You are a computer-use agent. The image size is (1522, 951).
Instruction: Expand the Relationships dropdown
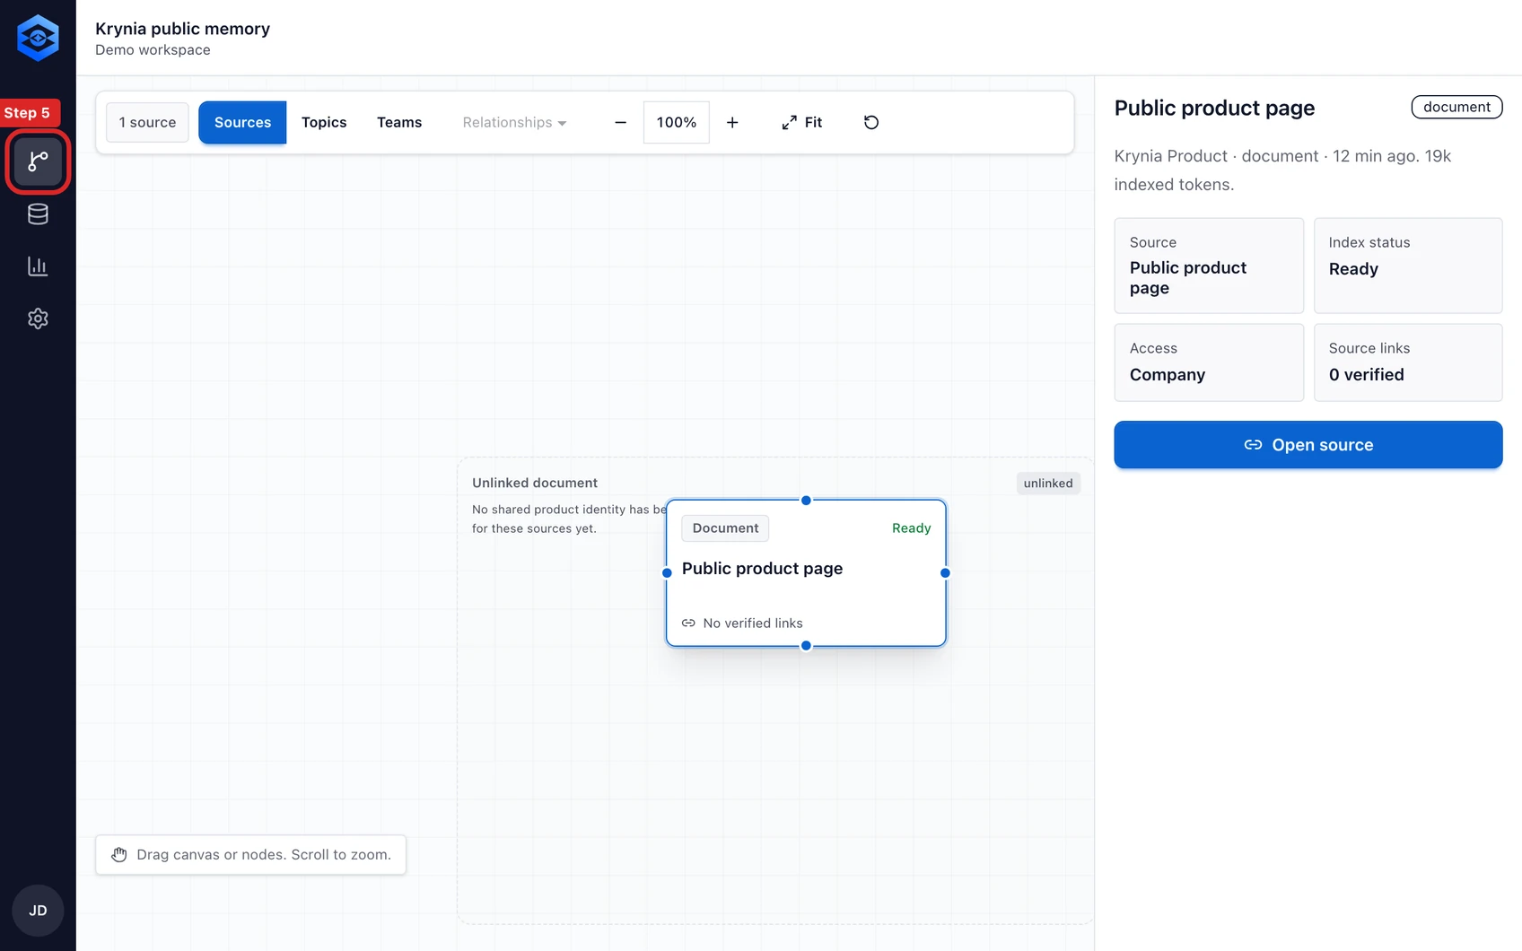coord(514,122)
